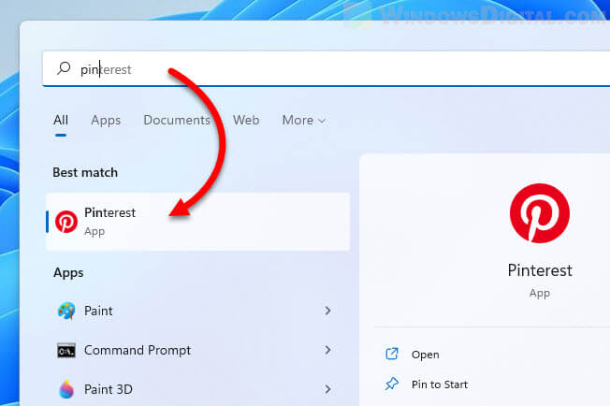Expand the Paint result chevron
610x406 pixels.
coord(328,311)
